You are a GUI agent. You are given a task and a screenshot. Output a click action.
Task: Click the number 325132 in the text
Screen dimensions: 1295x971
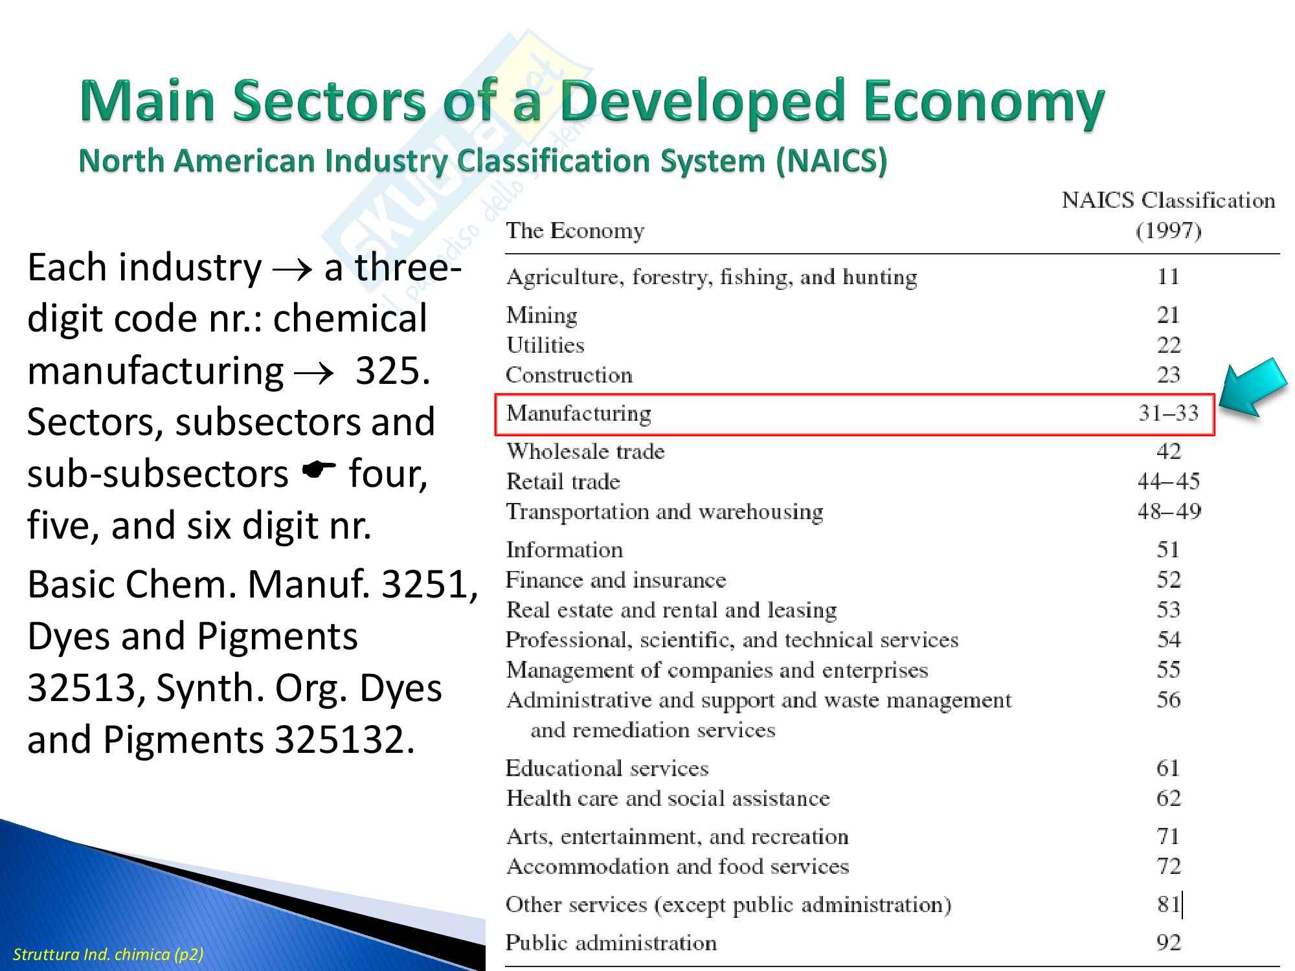(x=339, y=739)
